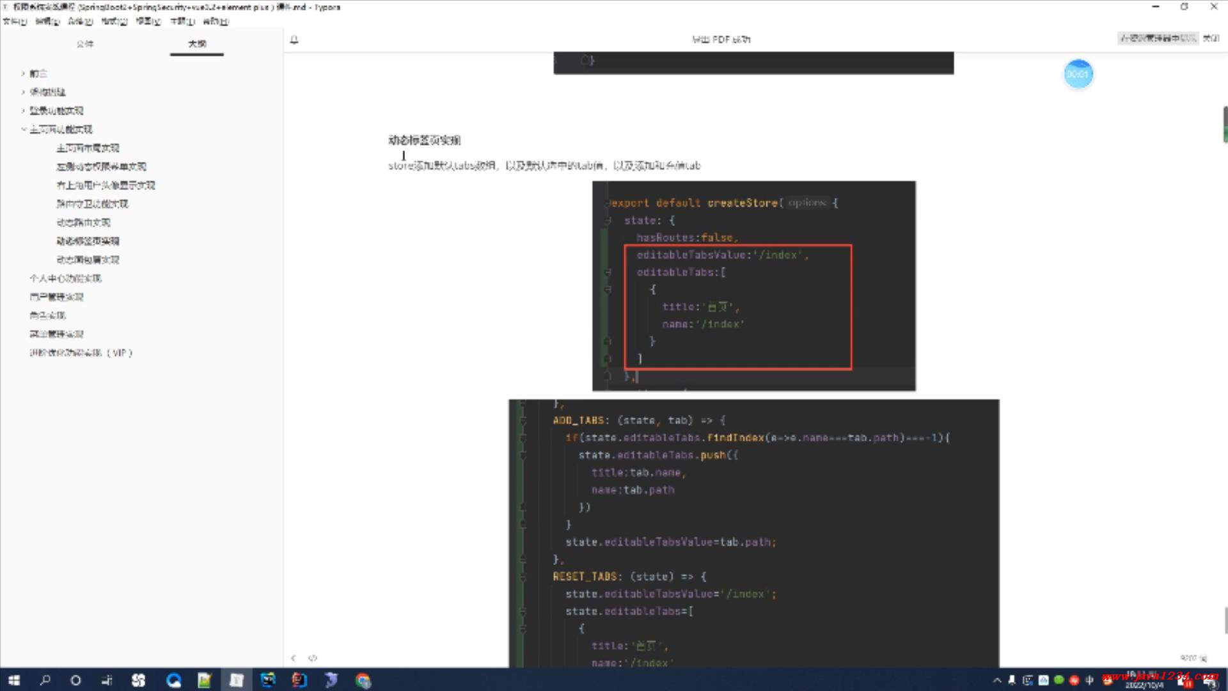
Task: Select the createStore code screenshot image
Action: [x=754, y=286]
